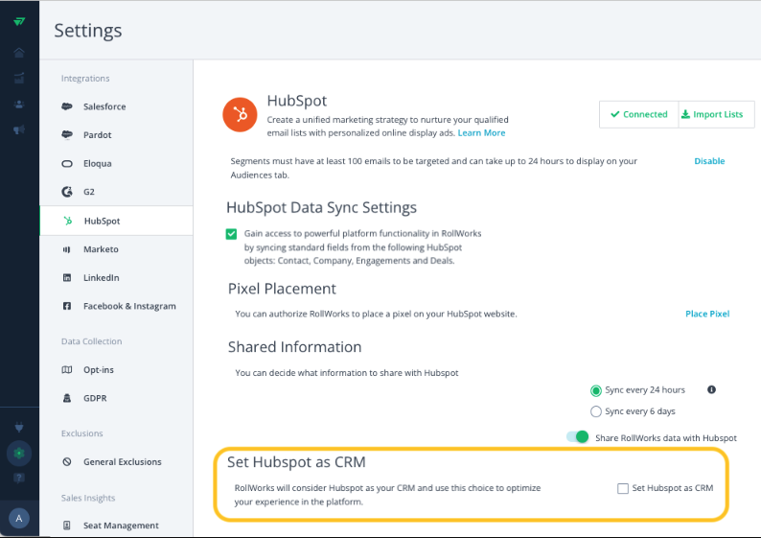Open the campaigns megaphone icon
761x538 pixels.
tap(19, 129)
